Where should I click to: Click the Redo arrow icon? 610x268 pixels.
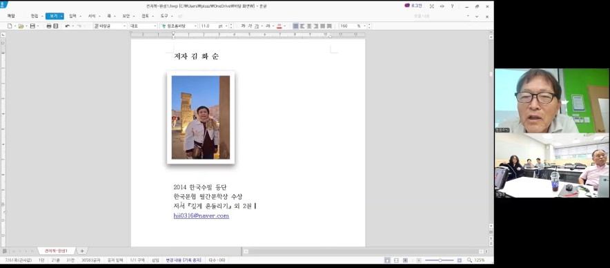point(79,26)
